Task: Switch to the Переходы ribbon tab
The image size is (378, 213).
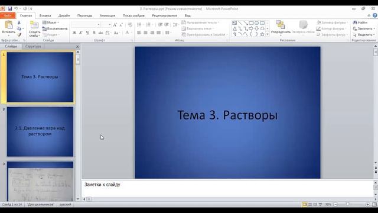Action: point(84,15)
